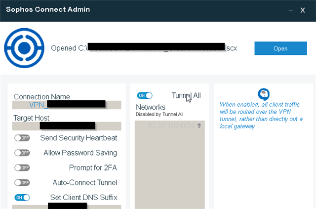Minimize the Sophos Connect Admin window
The image size is (316, 209).
(x=291, y=10)
